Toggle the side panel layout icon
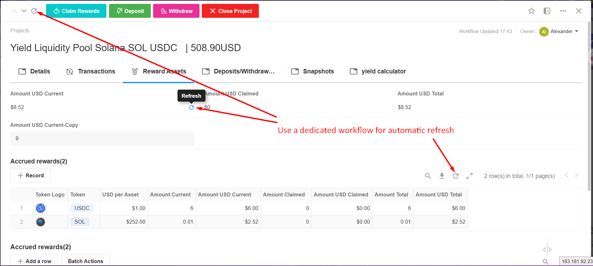The width and height of the screenshot is (593, 266). (x=547, y=11)
